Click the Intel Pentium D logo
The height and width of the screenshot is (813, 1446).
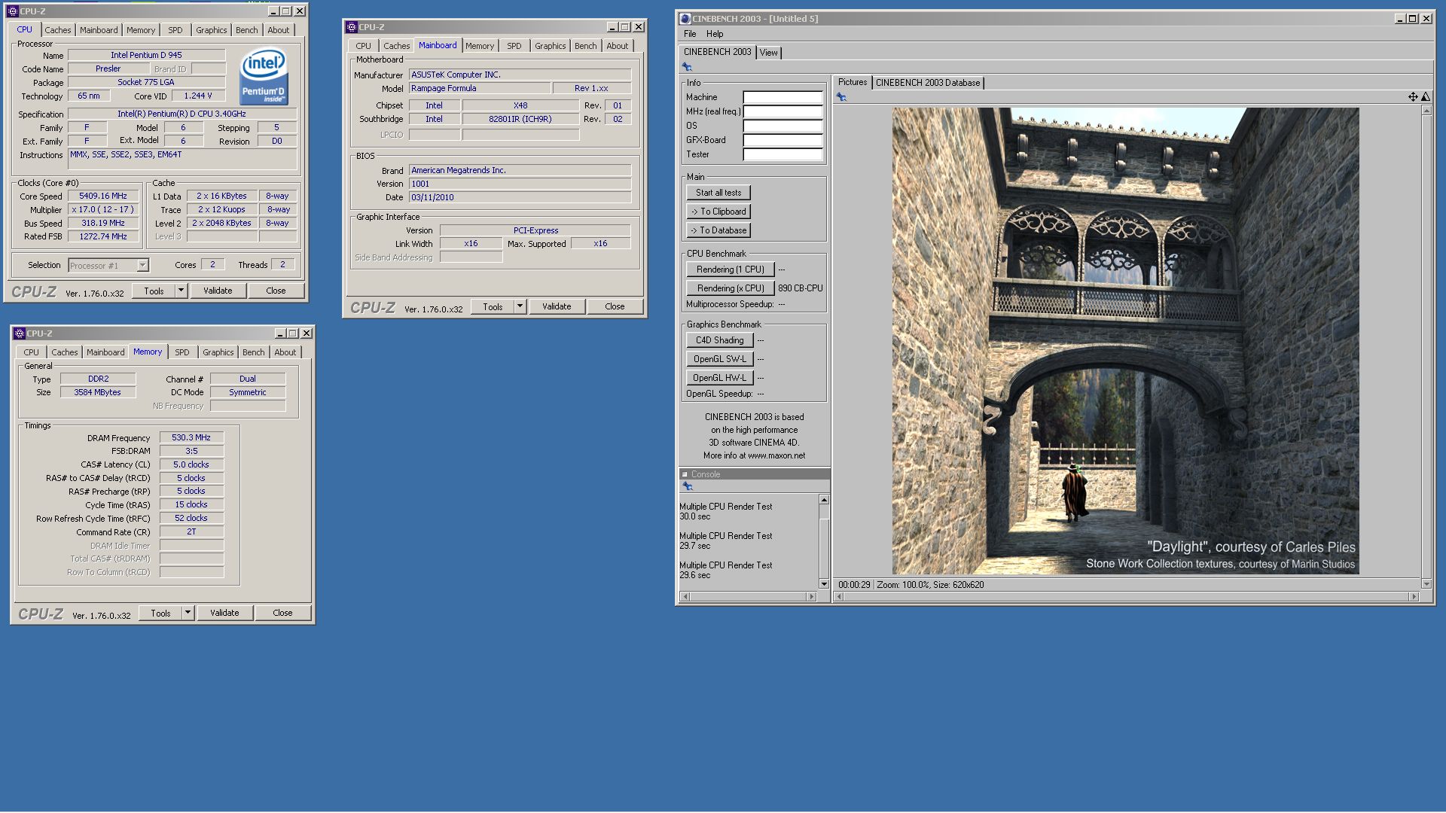click(264, 77)
